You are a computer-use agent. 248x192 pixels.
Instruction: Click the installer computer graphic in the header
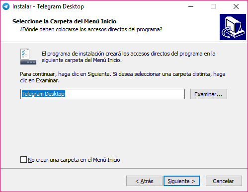click(233, 27)
